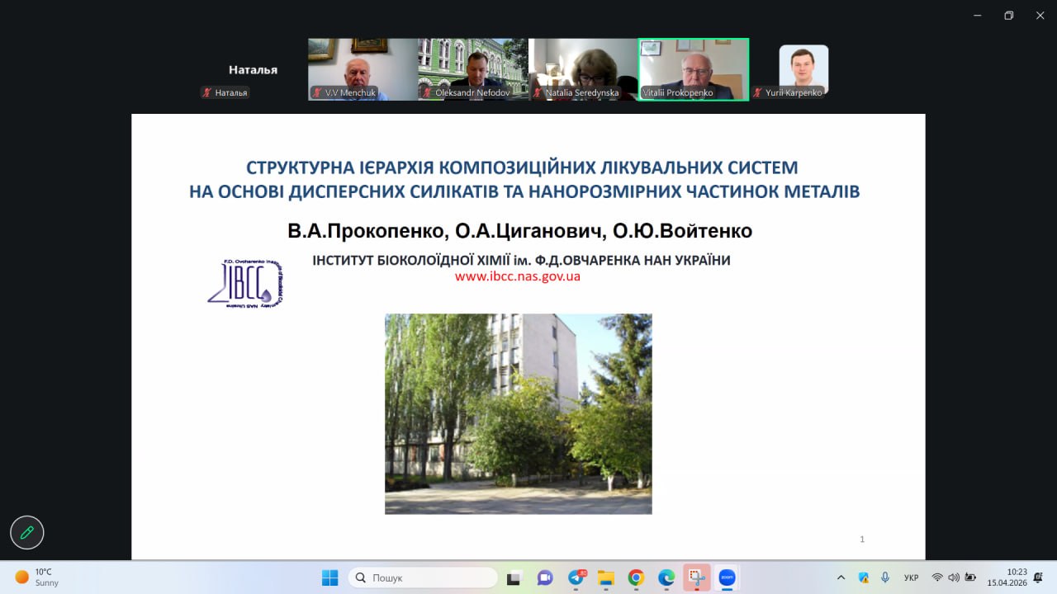Click Oleksandr Nefodov's muted microphone icon
The image size is (1057, 594).
click(427, 93)
